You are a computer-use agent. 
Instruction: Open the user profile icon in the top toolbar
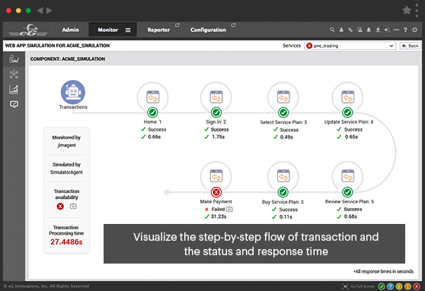(x=341, y=30)
